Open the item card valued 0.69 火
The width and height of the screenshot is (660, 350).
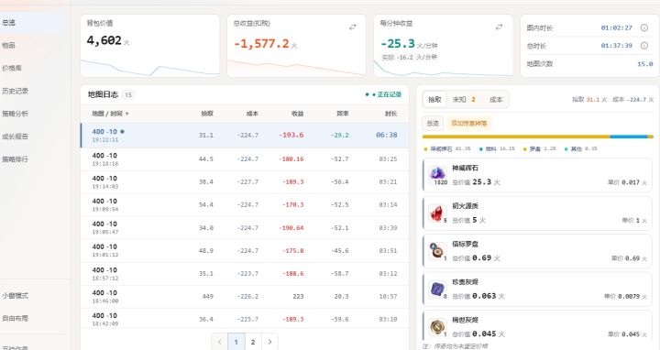[537, 251]
